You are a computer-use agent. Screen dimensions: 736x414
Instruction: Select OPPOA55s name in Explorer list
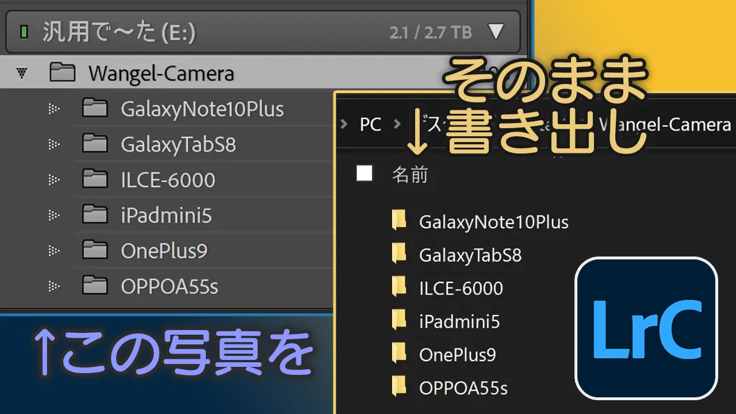pyautogui.click(x=463, y=388)
